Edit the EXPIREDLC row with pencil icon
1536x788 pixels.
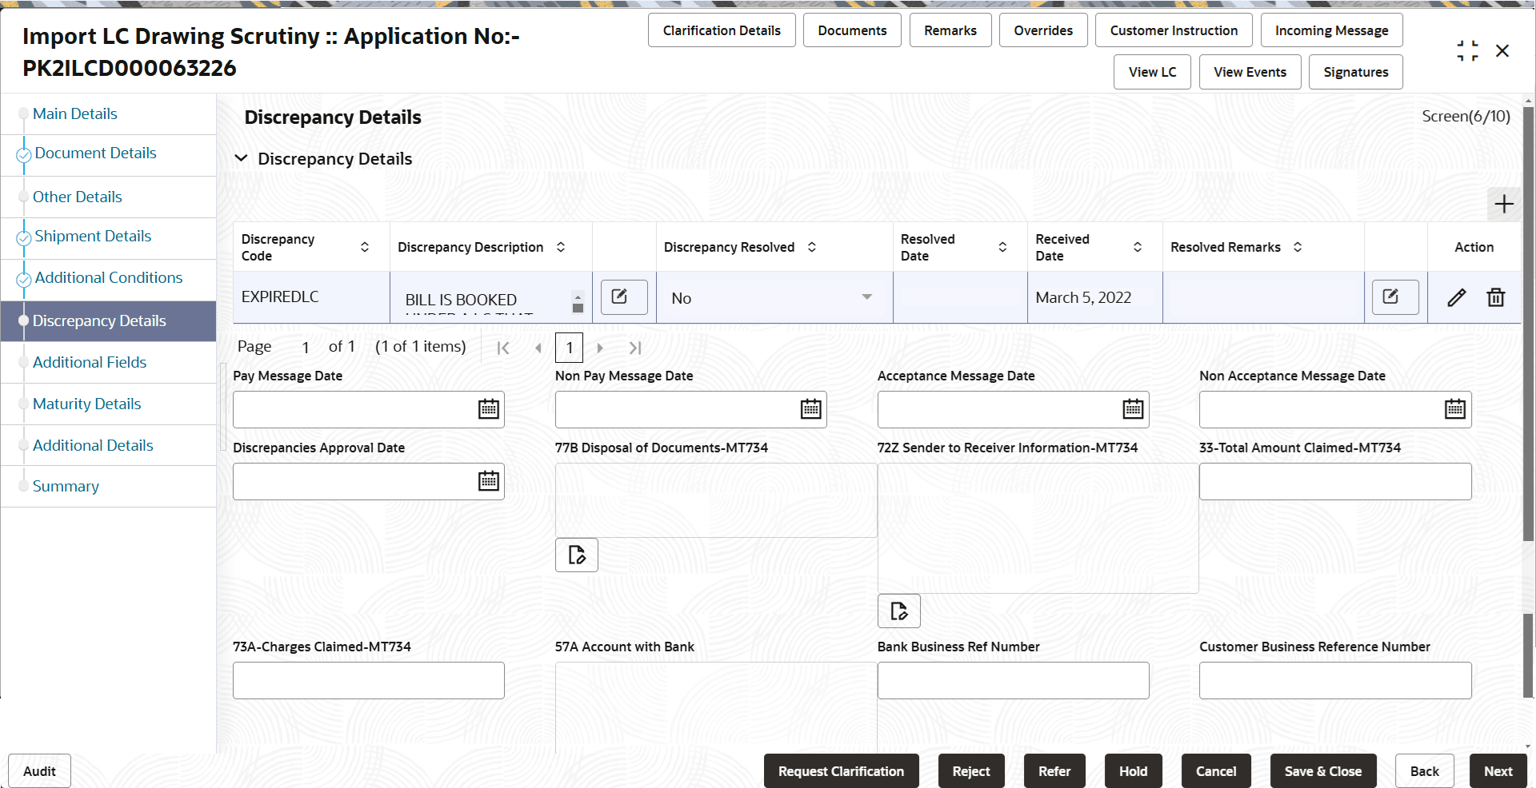pos(1457,297)
